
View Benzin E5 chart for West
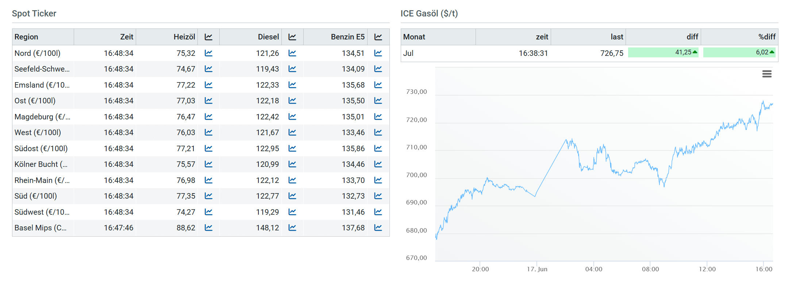pos(378,133)
